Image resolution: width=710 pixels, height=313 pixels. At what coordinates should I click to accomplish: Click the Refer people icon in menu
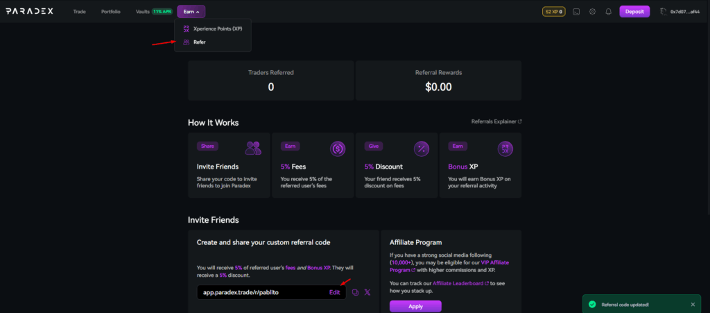(x=186, y=42)
